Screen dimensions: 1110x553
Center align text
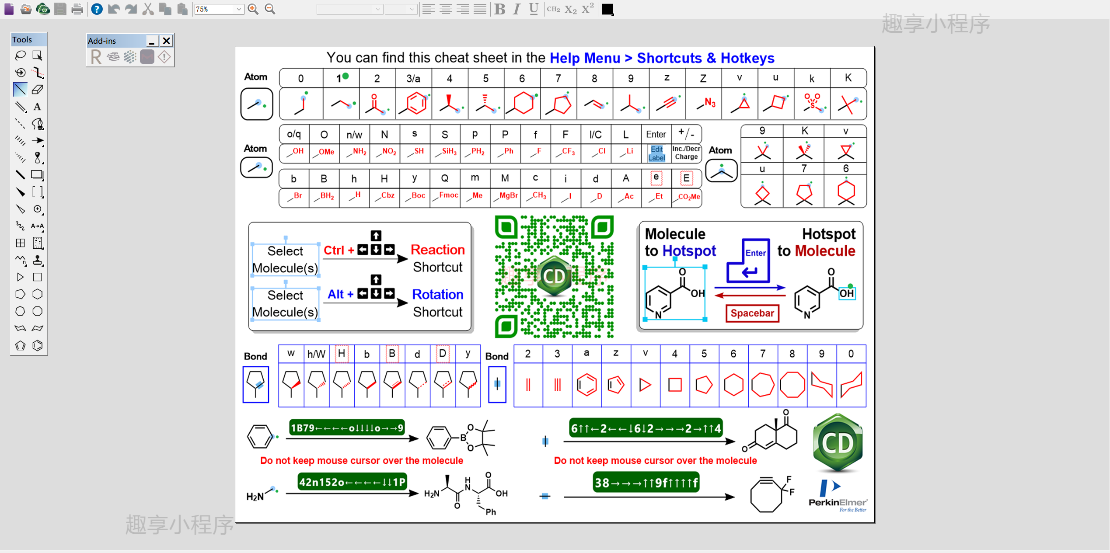click(446, 9)
